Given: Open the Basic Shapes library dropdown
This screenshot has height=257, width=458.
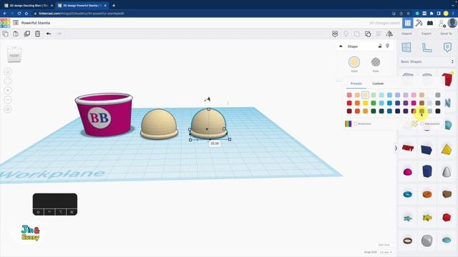Looking at the screenshot, I should coord(427,62).
